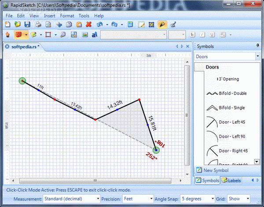Print using the printer icon
264x207 pixels.
click(38, 25)
